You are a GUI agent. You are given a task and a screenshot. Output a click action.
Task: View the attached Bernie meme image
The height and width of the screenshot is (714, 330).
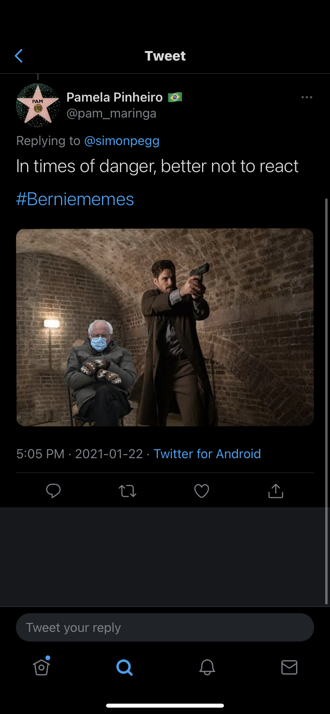click(165, 327)
